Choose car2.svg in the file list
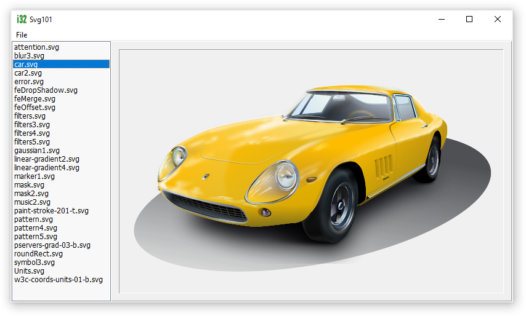 (28, 73)
